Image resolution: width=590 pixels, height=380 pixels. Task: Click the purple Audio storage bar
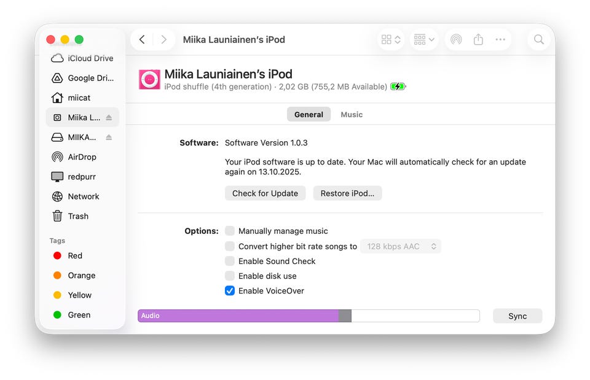pyautogui.click(x=238, y=316)
